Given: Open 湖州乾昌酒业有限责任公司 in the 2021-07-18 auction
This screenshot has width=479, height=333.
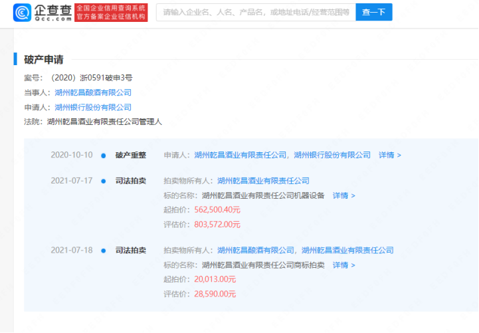Looking at the screenshot, I should (347, 251).
